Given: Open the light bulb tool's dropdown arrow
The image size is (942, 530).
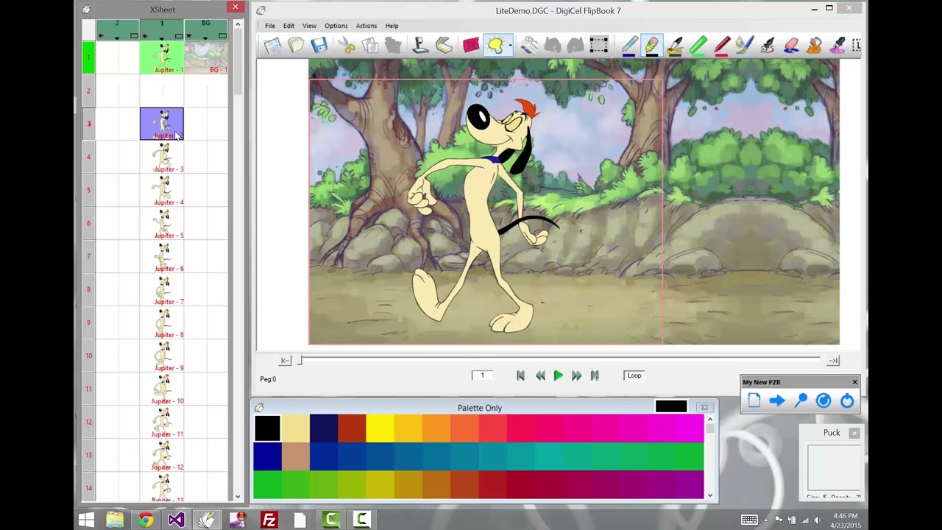Looking at the screenshot, I should click(510, 46).
